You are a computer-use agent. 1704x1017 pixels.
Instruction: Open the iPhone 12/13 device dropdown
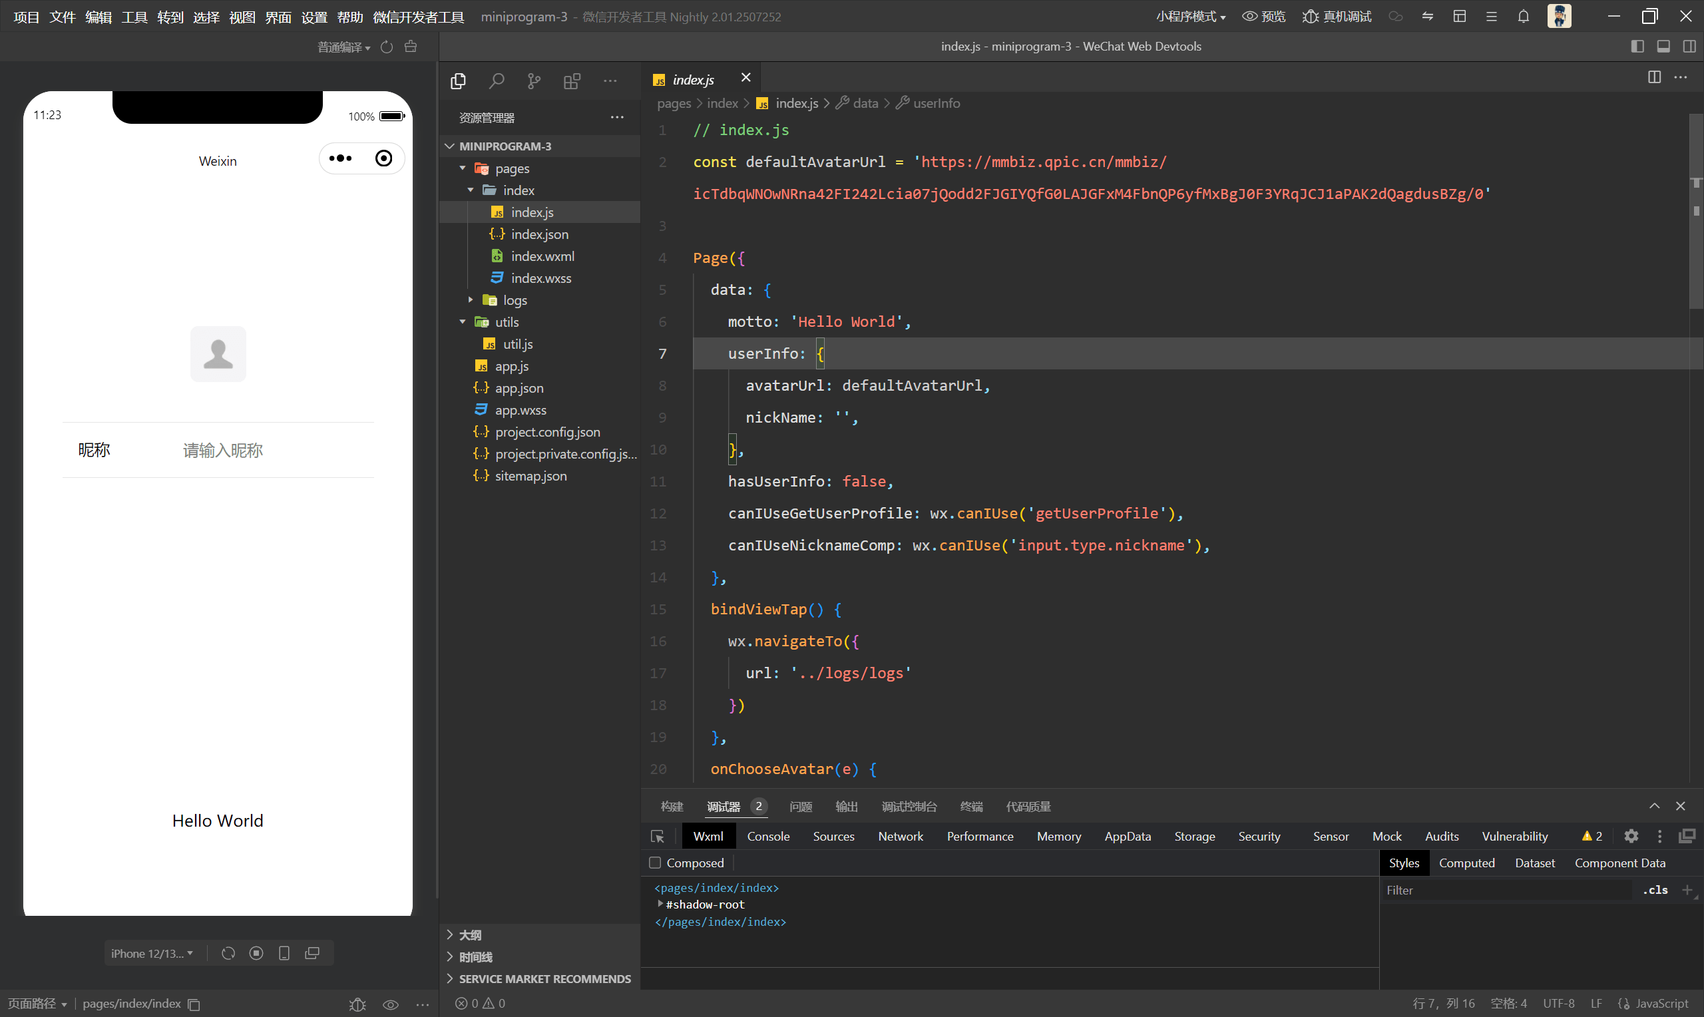[x=151, y=953]
